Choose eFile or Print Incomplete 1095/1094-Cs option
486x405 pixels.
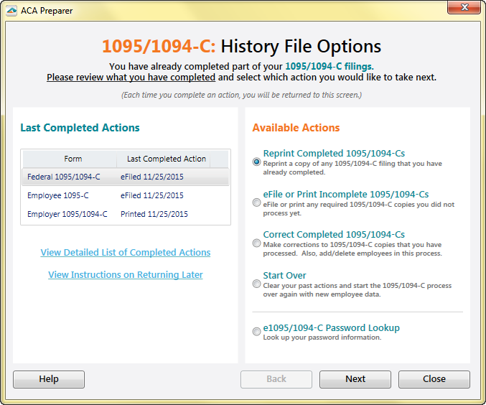pos(256,203)
